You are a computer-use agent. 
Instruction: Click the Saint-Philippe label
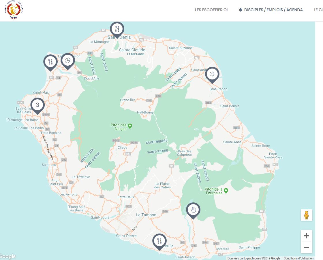[x=249, y=247]
